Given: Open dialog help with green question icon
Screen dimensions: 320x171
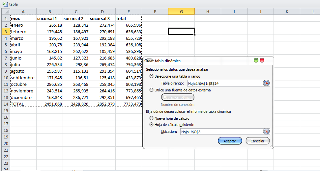Looking at the screenshot, I should [256, 61].
